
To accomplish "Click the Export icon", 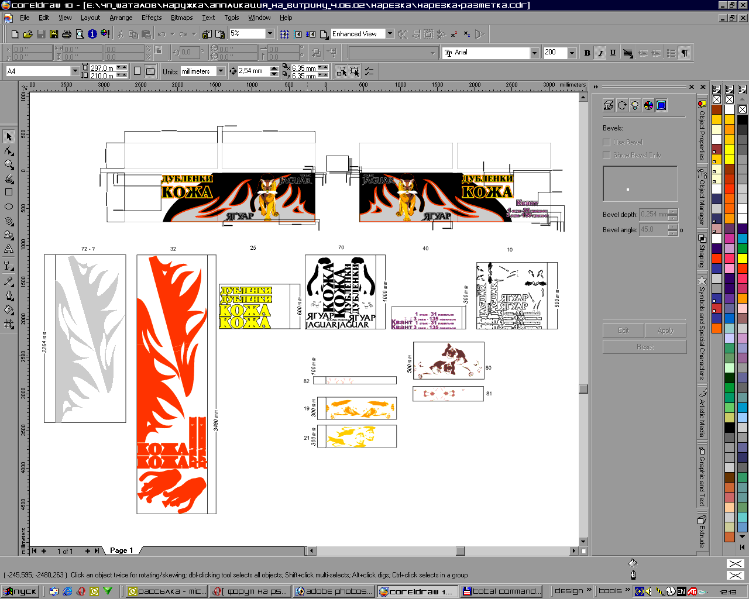I will point(220,34).
